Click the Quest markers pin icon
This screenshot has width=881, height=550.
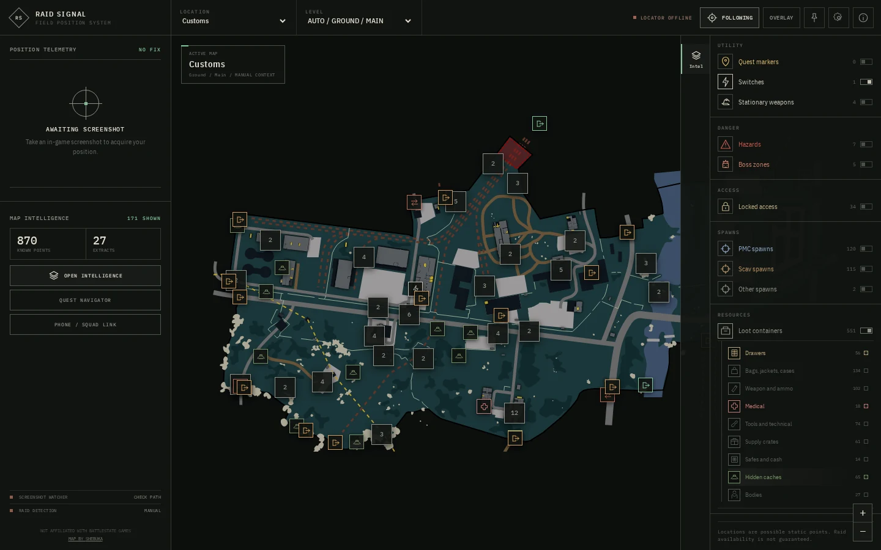[x=726, y=62]
